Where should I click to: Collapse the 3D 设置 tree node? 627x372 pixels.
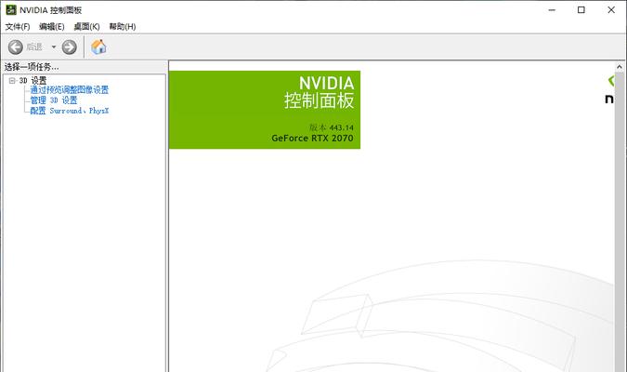12,81
